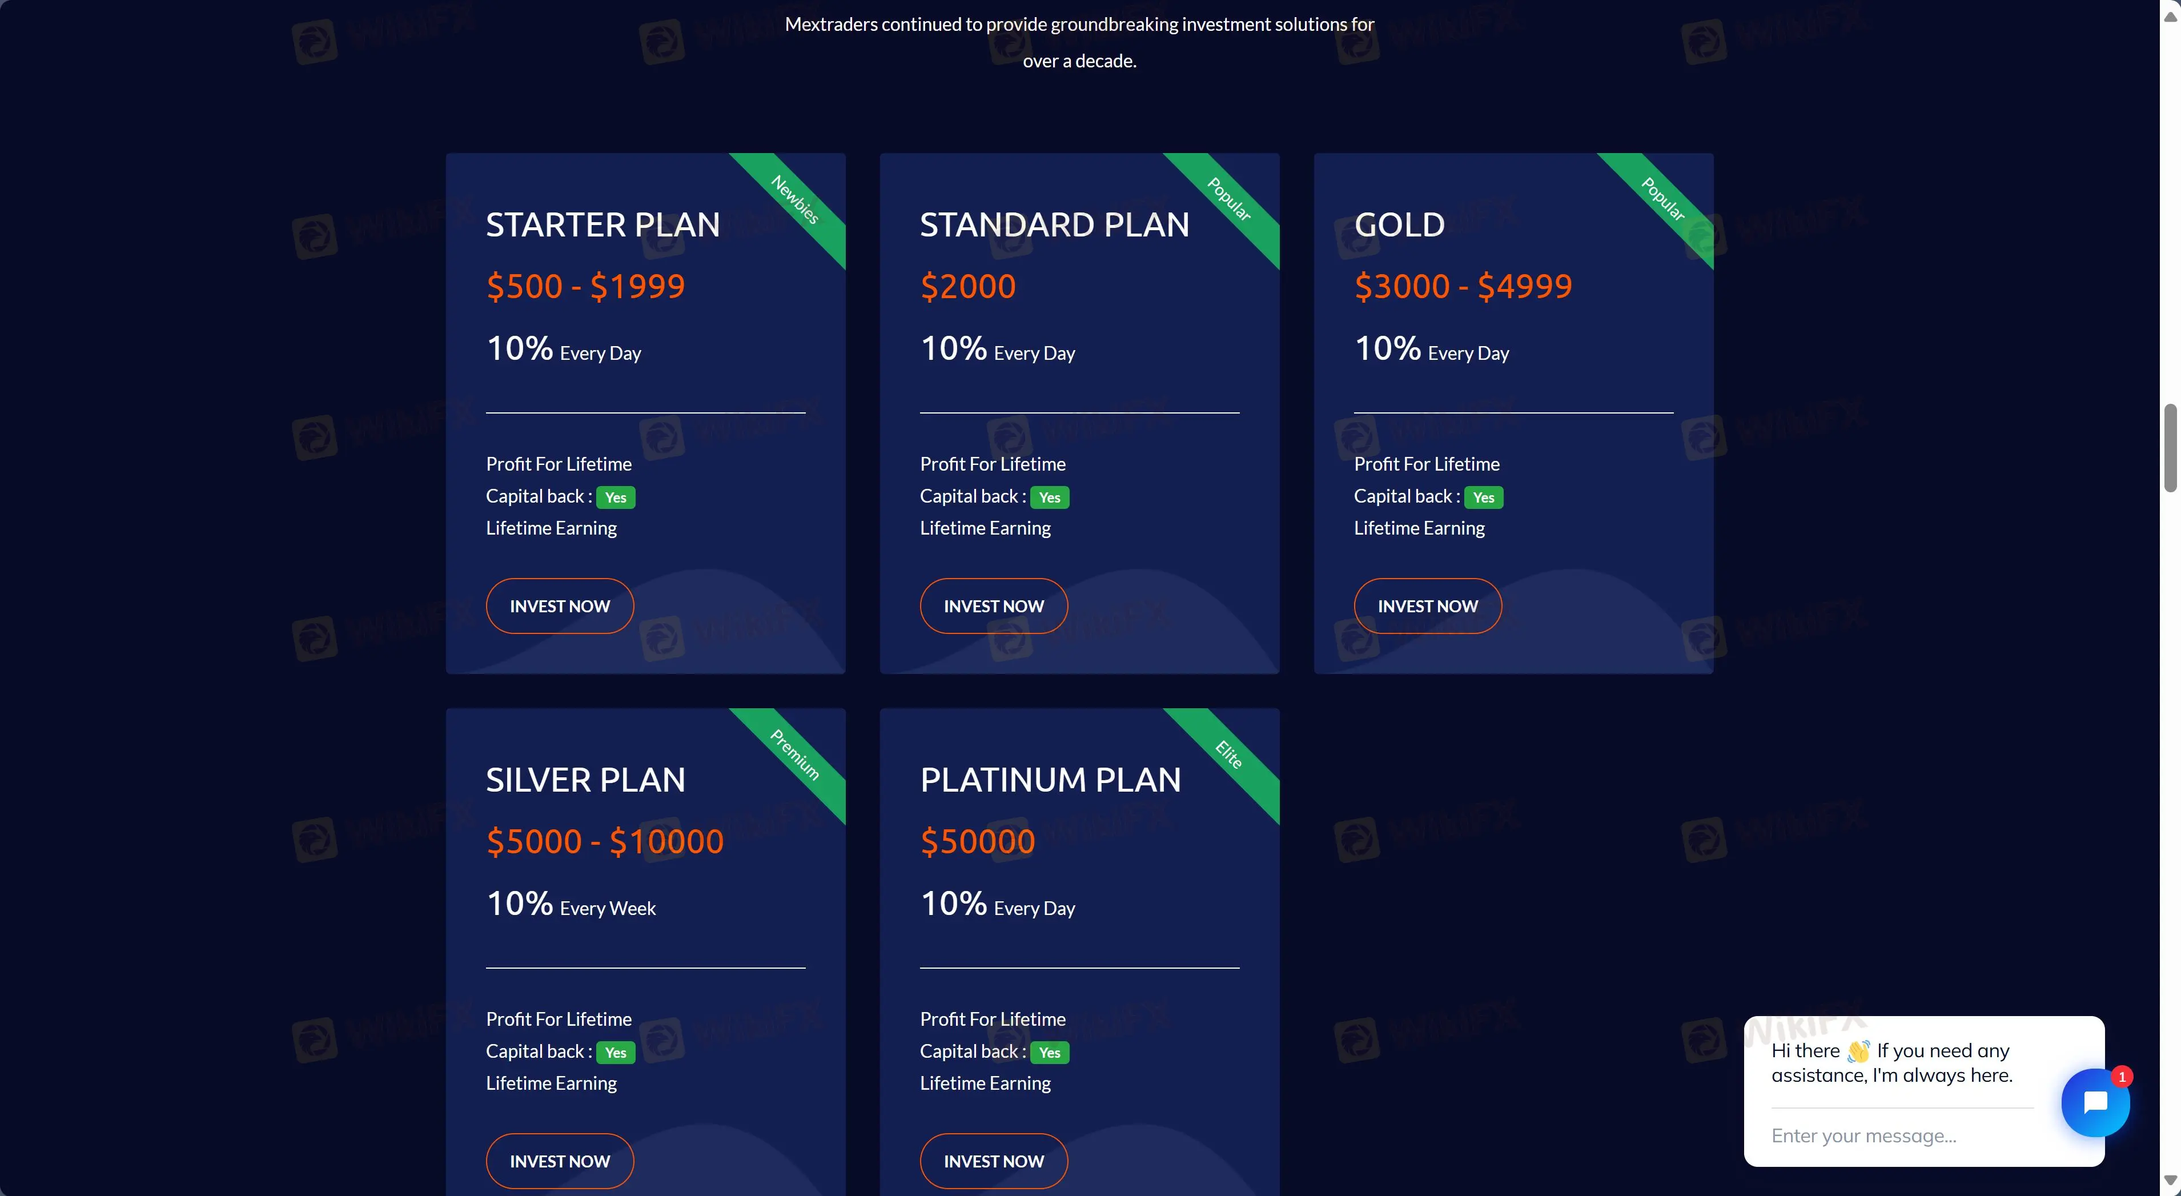Click the Newbies ribbon on Starter Plan

[795, 200]
